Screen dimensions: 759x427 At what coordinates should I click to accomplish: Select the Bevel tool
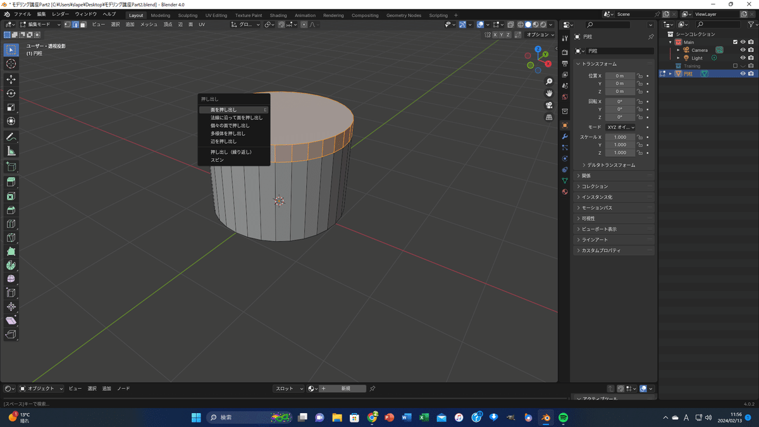pos(11,210)
